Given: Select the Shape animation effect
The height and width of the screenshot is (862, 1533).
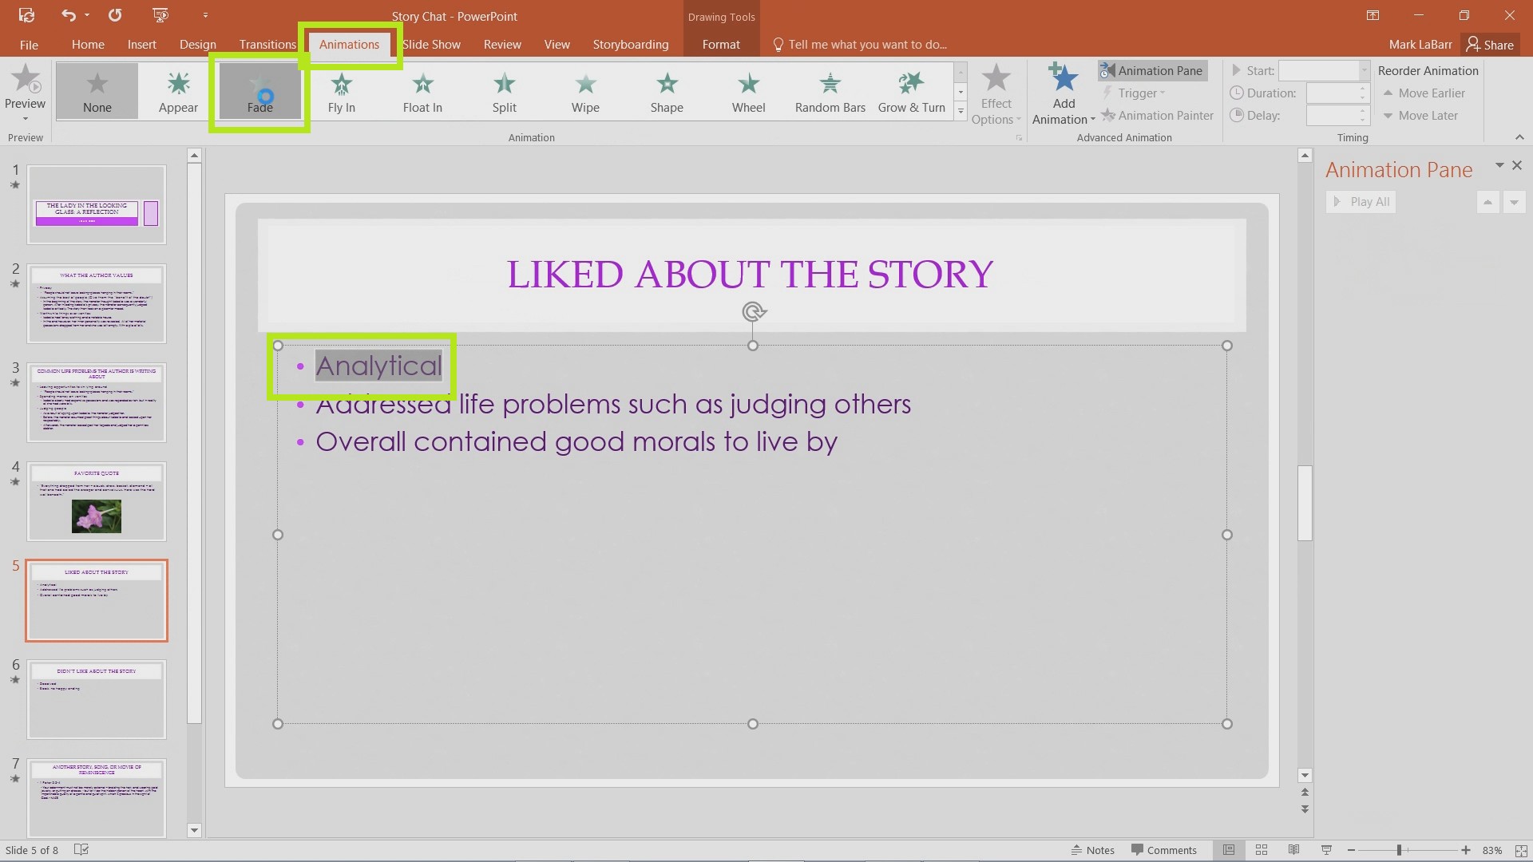Looking at the screenshot, I should [667, 93].
